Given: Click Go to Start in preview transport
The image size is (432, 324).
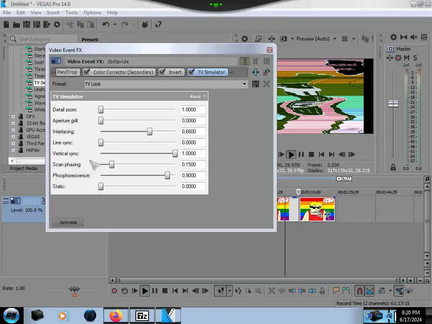Looking at the screenshot, I should [x=321, y=154].
